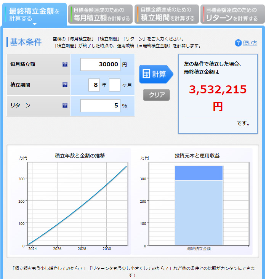Focus the 積立期間 years input field
The width and height of the screenshot is (266, 279).
pos(94,85)
